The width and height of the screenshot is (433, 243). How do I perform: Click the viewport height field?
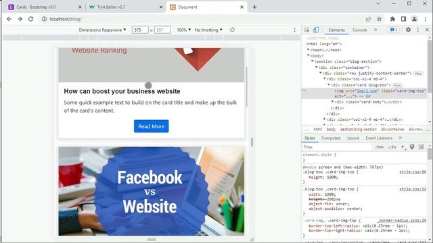pyautogui.click(x=162, y=30)
